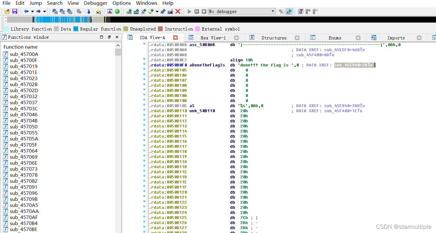Click the Regular function blue legend swatch
Image resolution: width=436 pixels, height=233 pixels.
[x=76, y=29]
